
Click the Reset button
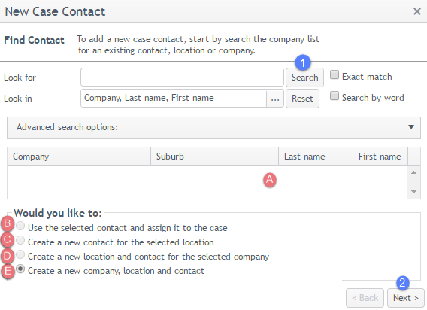(302, 99)
